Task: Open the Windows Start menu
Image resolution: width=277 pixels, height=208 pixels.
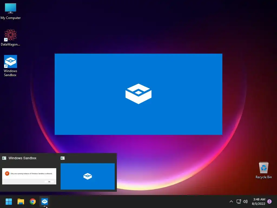Action: click(x=9, y=201)
